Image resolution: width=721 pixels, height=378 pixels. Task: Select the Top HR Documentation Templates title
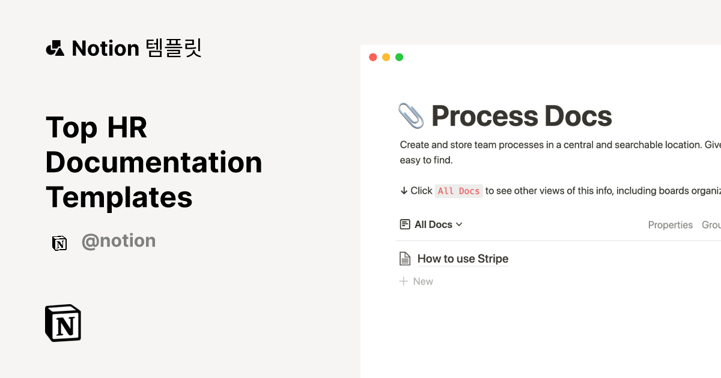tap(154, 162)
